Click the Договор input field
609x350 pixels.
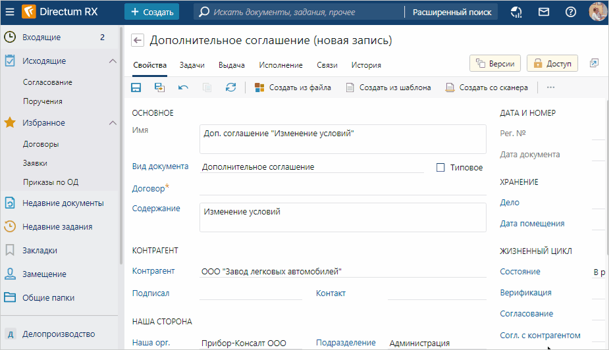pos(342,188)
